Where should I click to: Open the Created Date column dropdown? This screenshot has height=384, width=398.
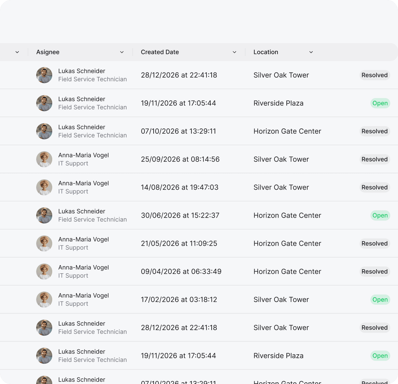(x=234, y=52)
